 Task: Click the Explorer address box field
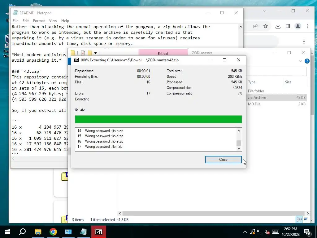276,72
